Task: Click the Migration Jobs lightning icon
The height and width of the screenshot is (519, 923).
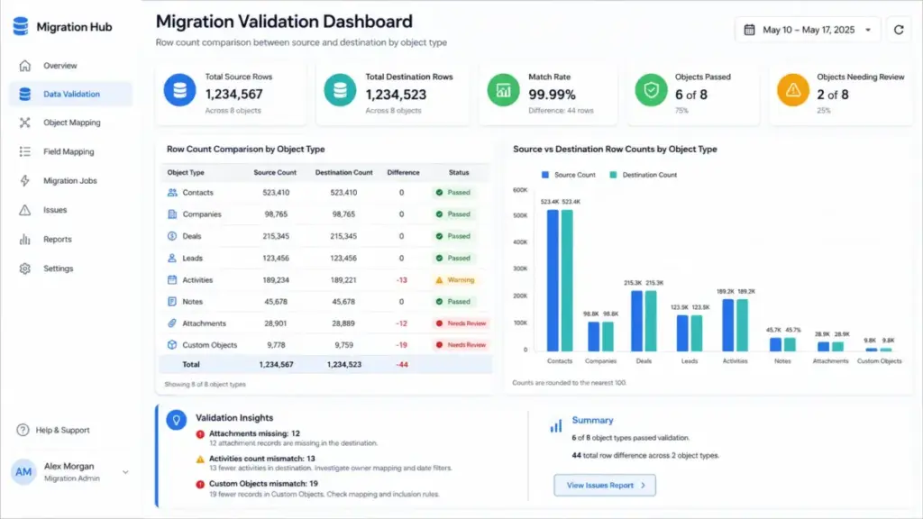Action: click(x=24, y=180)
